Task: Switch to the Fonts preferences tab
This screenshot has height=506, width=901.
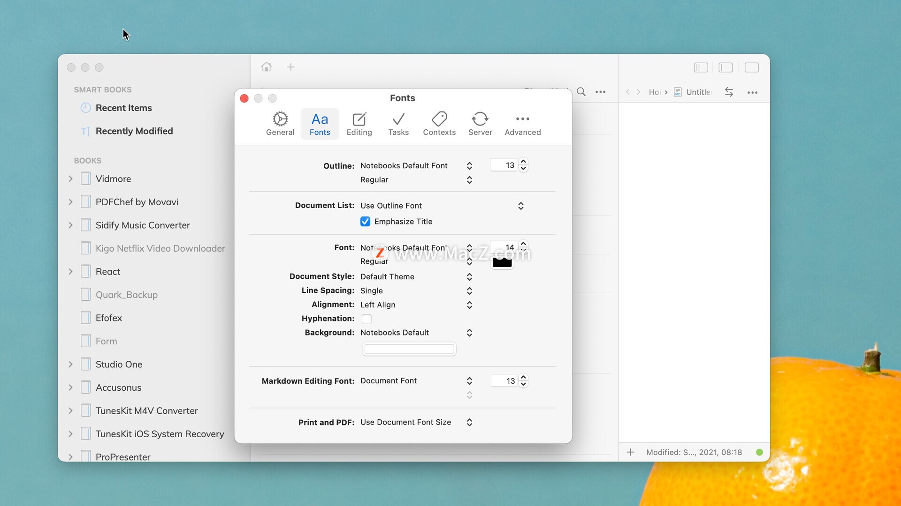Action: click(320, 124)
